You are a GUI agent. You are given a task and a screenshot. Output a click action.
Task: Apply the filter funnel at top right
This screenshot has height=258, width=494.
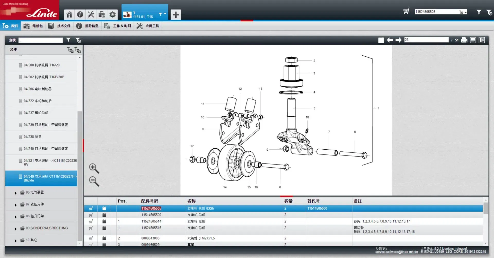point(479,12)
